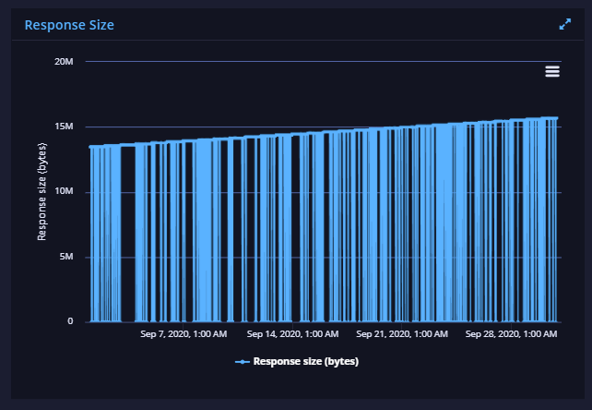The image size is (592, 410).
Task: Click the Sep 21, 2020, 1:00 AM axis label
Action: 402,334
